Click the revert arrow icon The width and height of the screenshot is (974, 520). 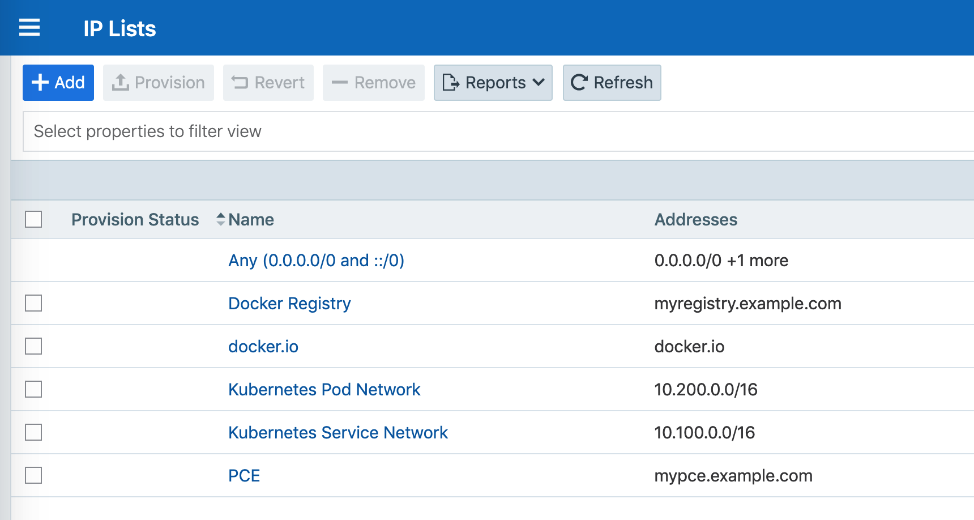pos(240,82)
